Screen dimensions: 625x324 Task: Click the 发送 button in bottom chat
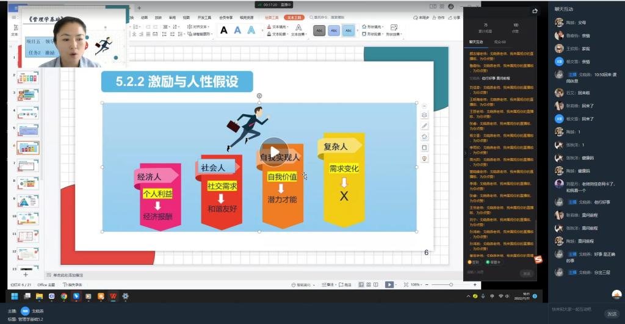point(610,313)
